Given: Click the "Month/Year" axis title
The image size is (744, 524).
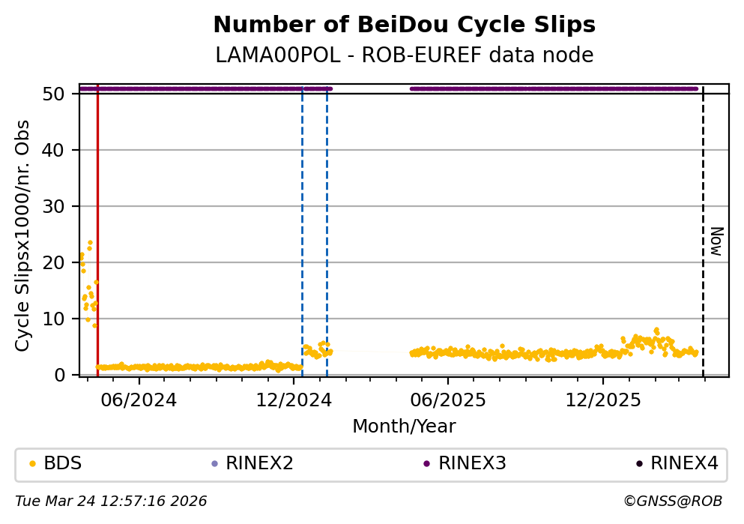Looking at the screenshot, I should (x=404, y=427).
